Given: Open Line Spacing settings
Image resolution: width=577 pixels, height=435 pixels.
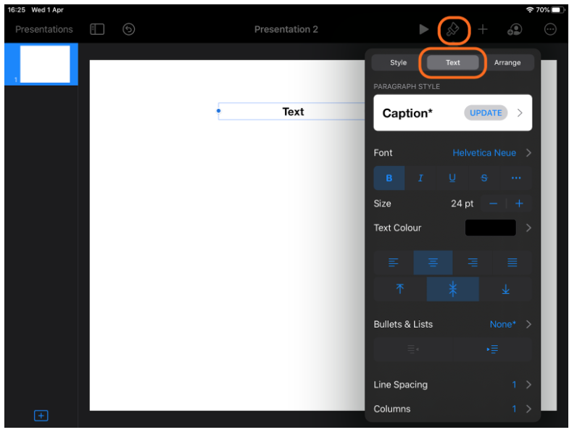Looking at the screenshot, I should (452, 385).
